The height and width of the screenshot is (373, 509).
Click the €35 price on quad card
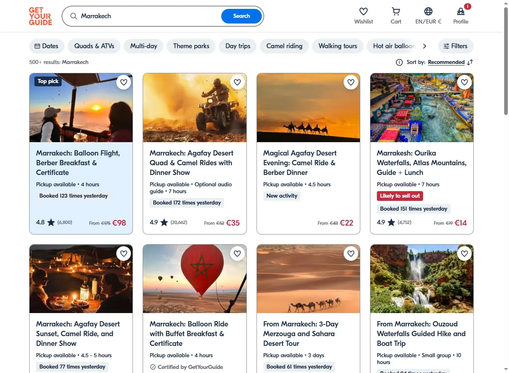233,222
